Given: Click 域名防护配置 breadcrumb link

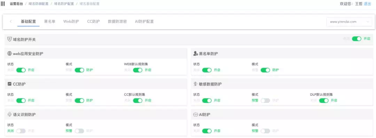Looking at the screenshot, I should (x=64, y=4).
